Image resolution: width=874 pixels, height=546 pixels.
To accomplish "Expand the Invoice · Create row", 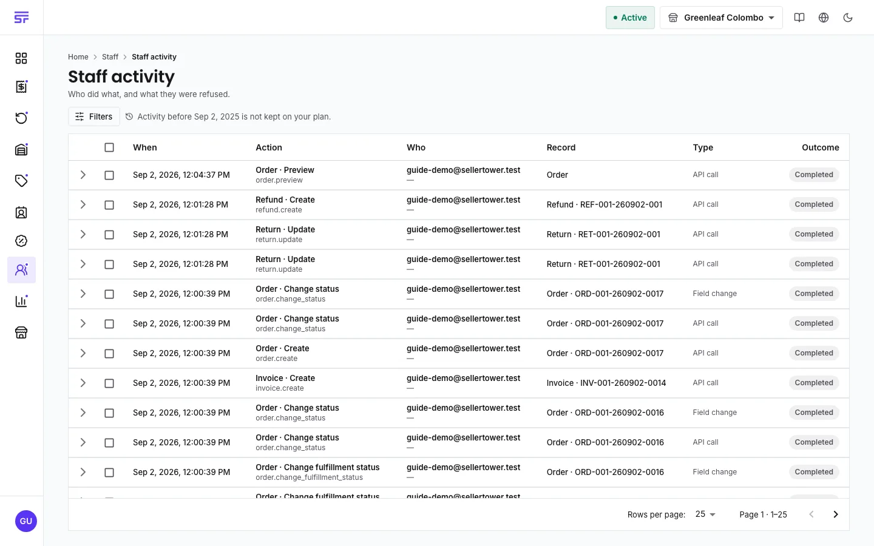I will (83, 383).
